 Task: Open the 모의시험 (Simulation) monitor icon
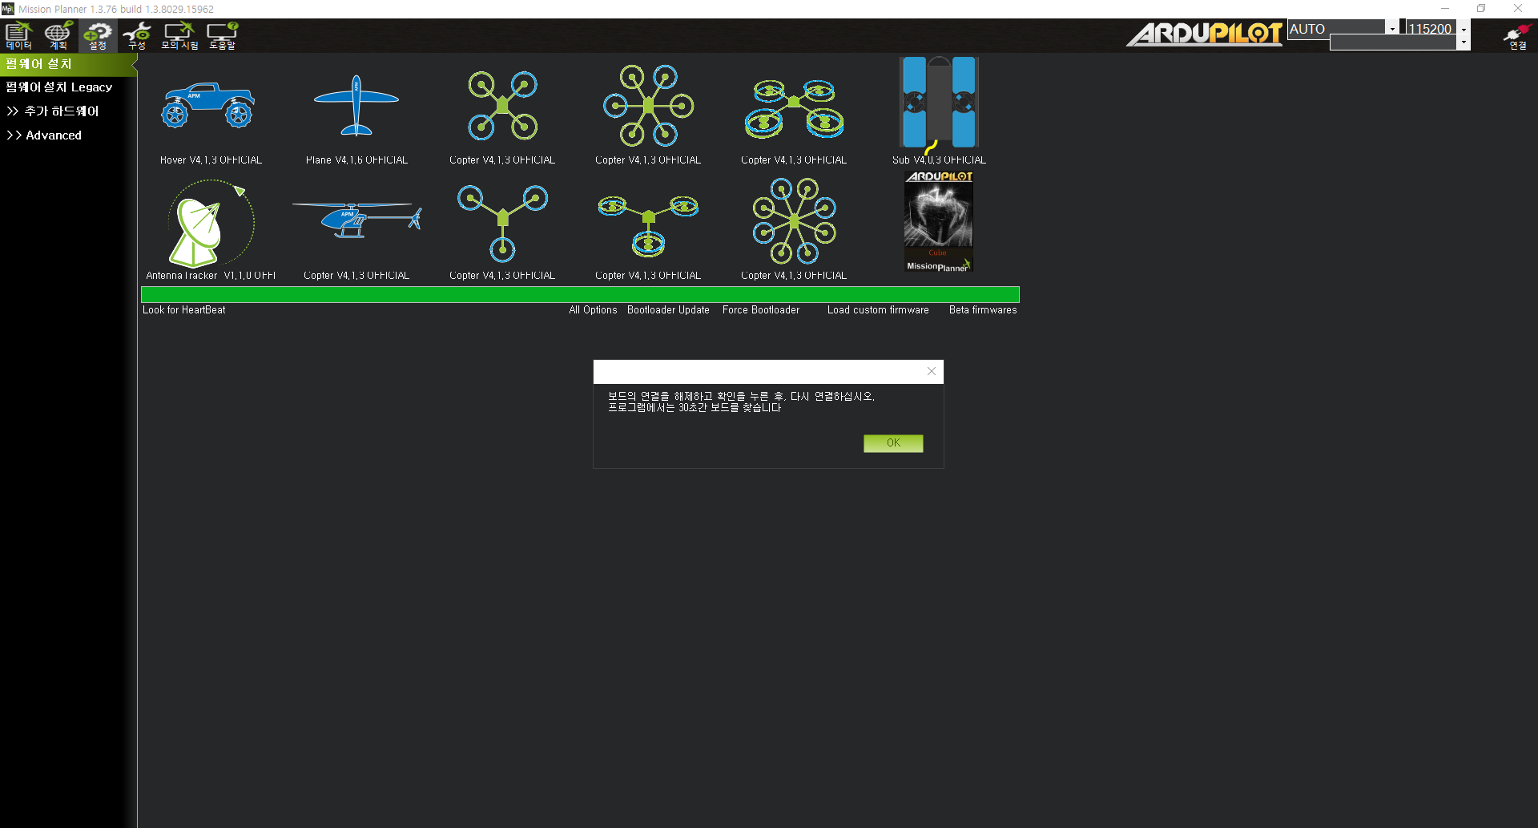click(179, 35)
